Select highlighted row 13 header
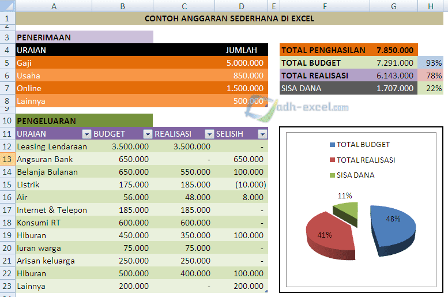This screenshot has width=448, height=297. pyautogui.click(x=7, y=159)
